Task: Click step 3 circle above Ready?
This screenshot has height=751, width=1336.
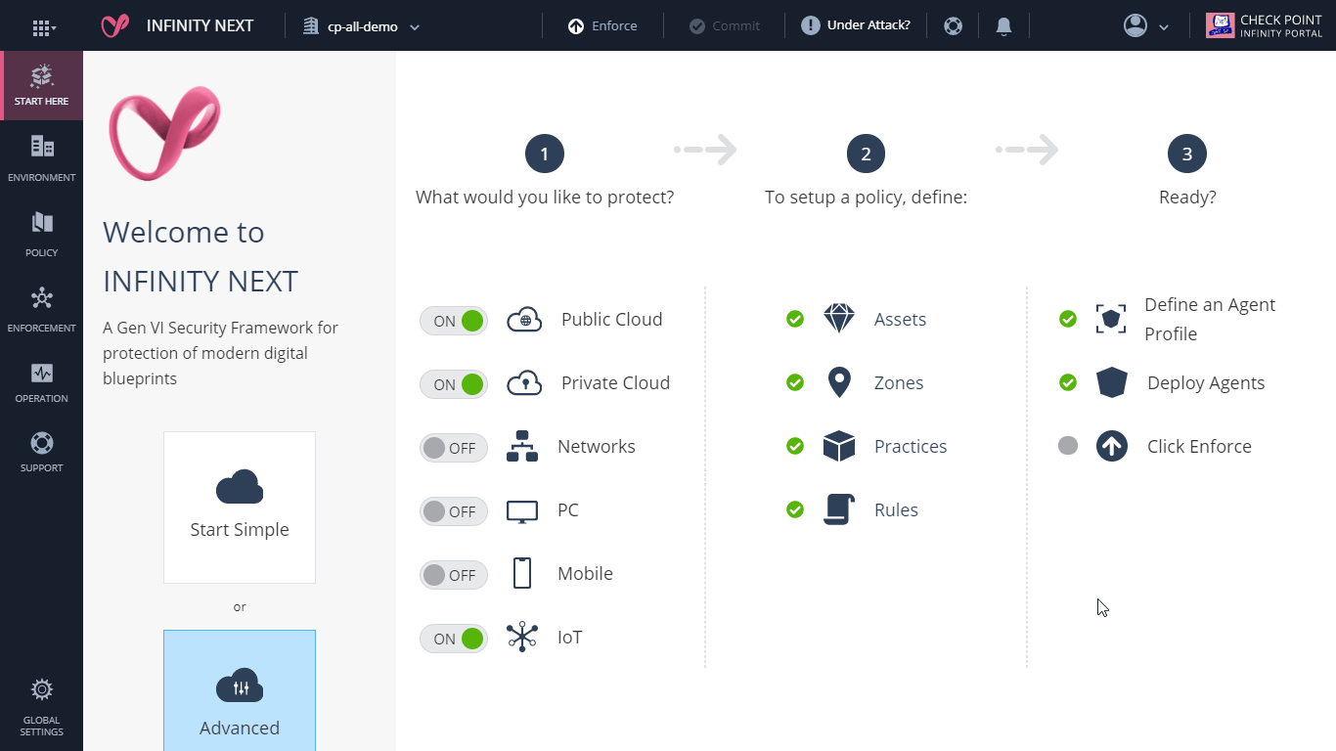Action: (x=1187, y=154)
